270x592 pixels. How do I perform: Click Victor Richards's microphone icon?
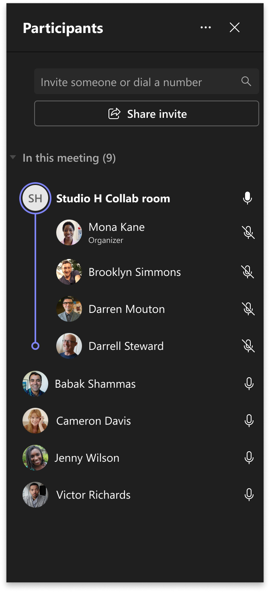point(249,495)
